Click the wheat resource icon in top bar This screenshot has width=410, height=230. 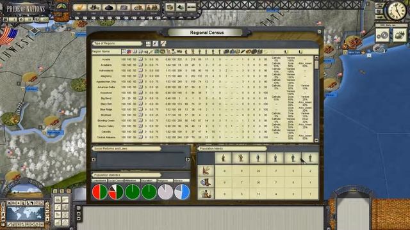tap(79, 7)
